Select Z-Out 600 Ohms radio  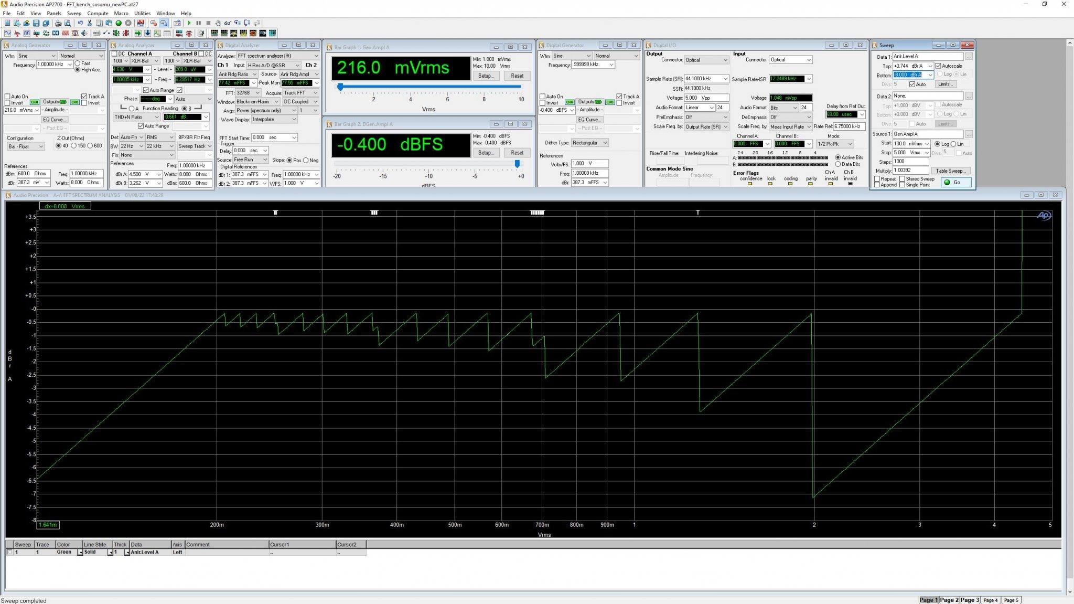point(90,146)
